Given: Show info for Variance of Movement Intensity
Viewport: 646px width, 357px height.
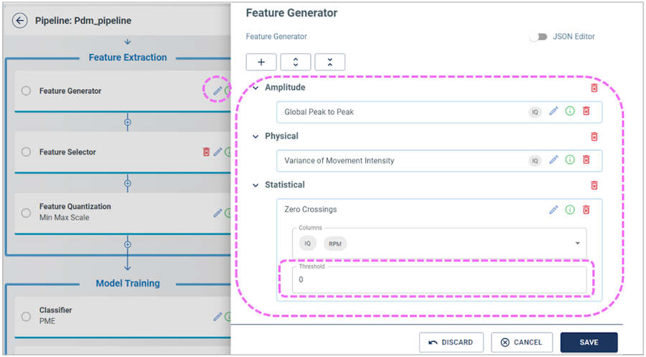Looking at the screenshot, I should click(570, 160).
